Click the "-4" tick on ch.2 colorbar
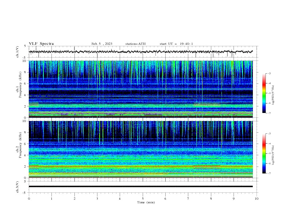The image size is (289, 223). click(269, 144)
